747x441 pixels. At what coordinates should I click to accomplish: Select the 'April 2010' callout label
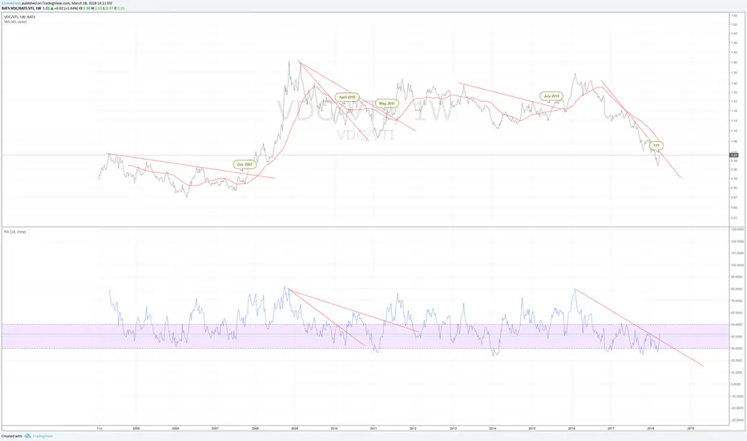coord(347,97)
